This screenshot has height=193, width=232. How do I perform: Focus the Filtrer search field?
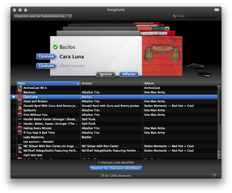(195, 16)
